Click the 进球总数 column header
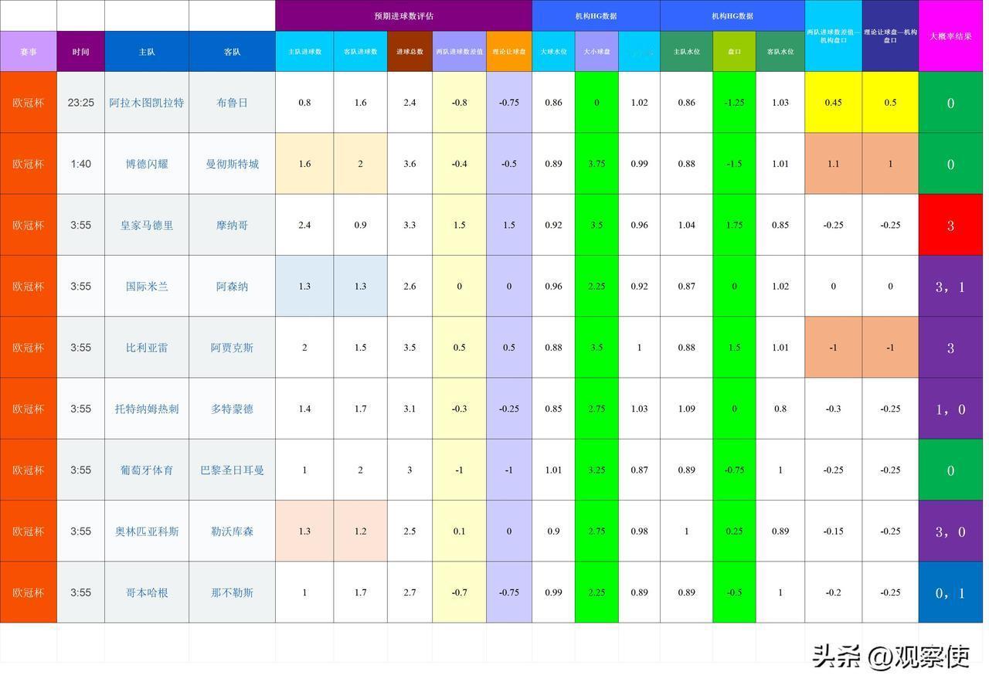The width and height of the screenshot is (989, 689). coord(410,52)
